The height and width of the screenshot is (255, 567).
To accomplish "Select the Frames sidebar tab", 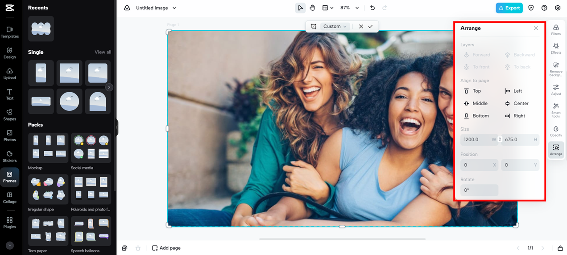I will coord(10,177).
